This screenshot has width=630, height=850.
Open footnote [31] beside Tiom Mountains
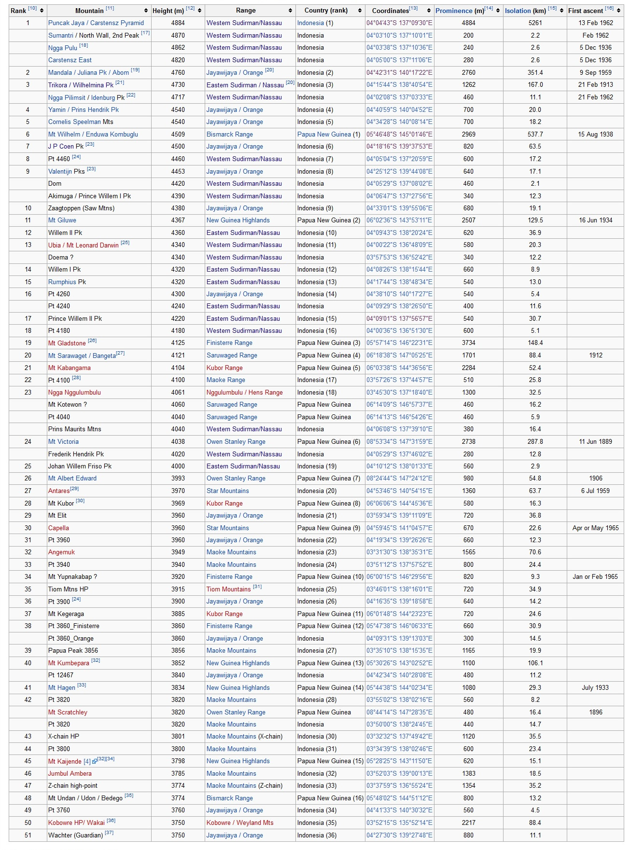point(257,587)
